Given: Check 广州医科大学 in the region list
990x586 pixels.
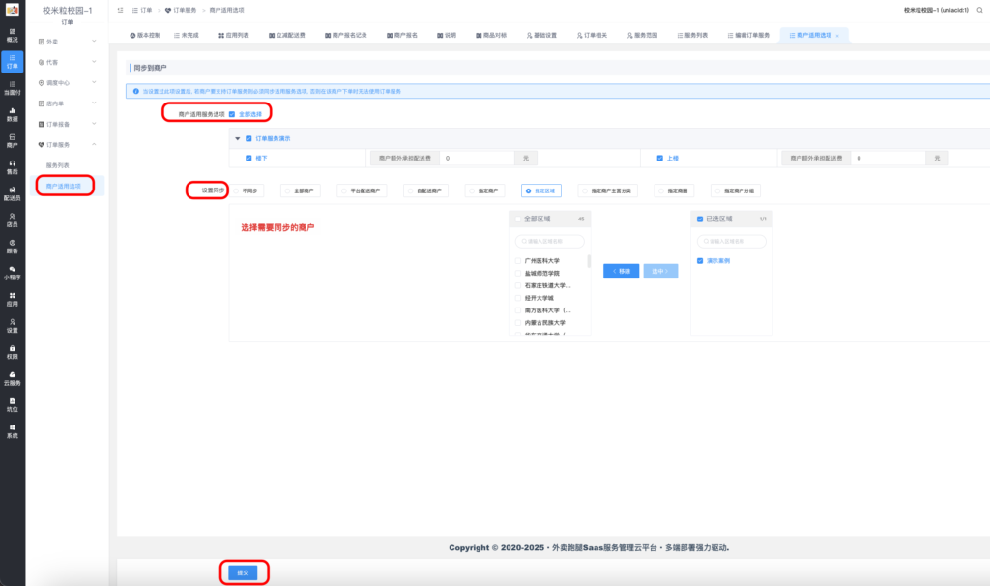Looking at the screenshot, I should 517,261.
